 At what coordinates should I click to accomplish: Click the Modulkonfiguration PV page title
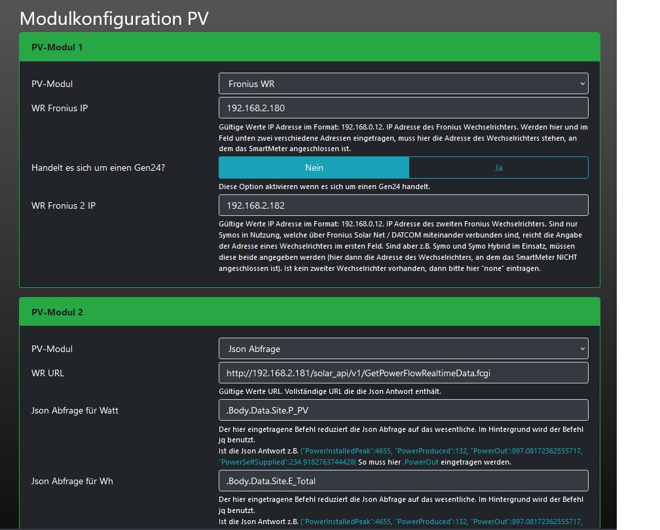[114, 18]
